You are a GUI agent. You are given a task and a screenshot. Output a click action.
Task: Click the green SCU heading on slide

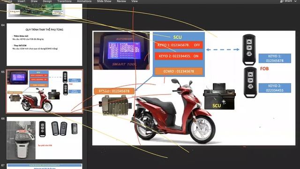click(x=177, y=37)
